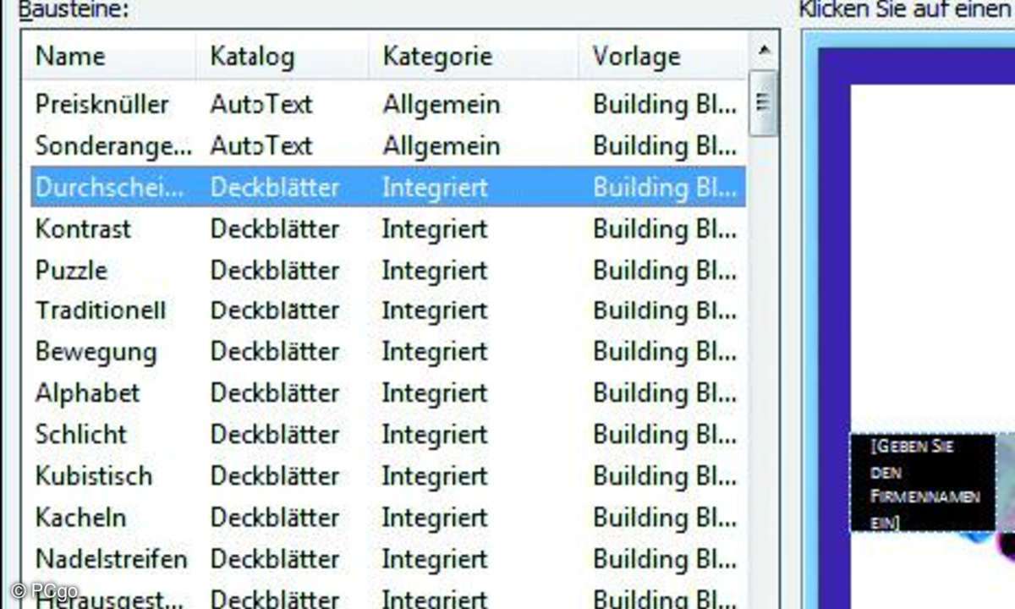The height and width of the screenshot is (609, 1015).
Task: Click the Kategorie column header
Action: (x=436, y=57)
